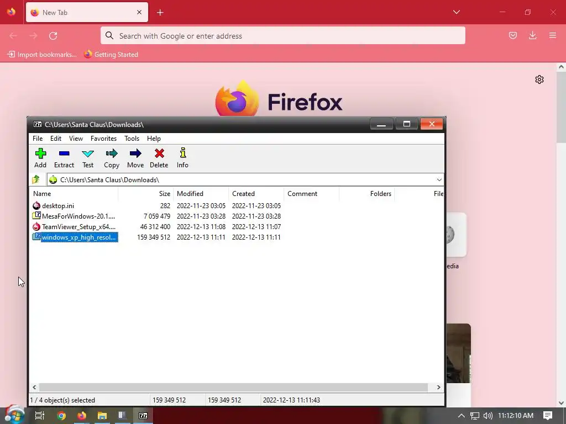The width and height of the screenshot is (566, 424).
Task: Open Task View on the taskbar
Action: tap(39, 415)
